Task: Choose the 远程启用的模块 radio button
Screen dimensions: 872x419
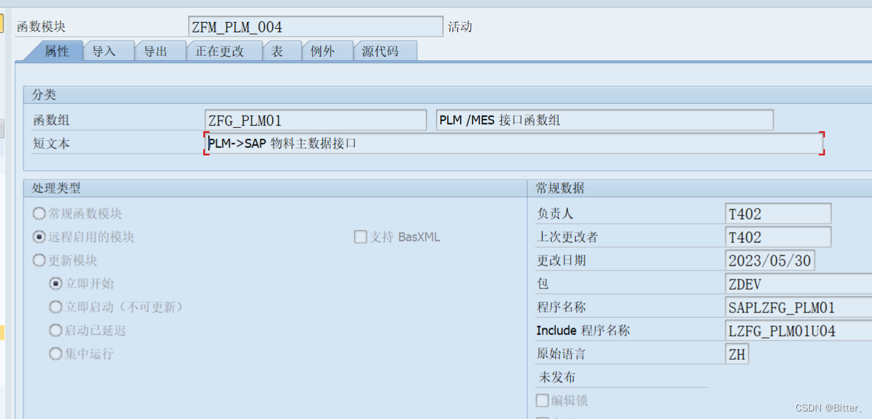Action: coord(39,237)
